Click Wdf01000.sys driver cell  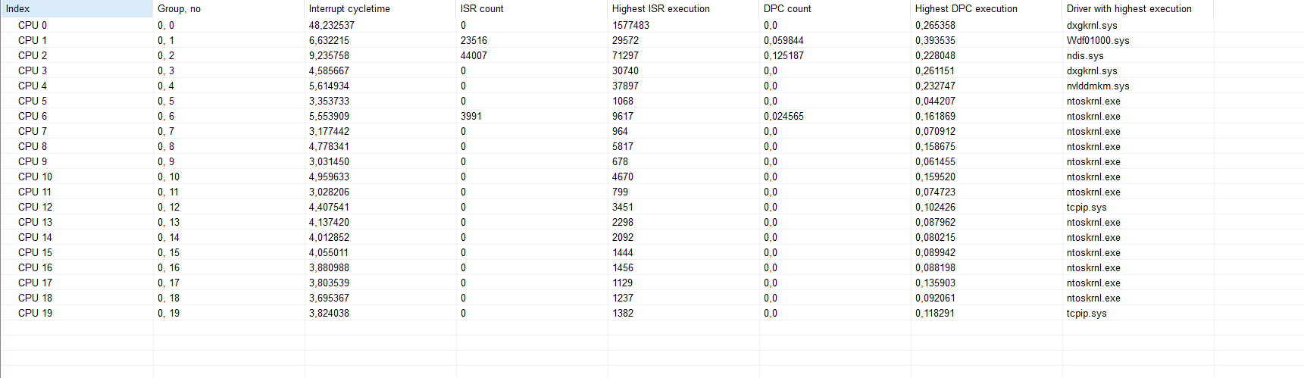[1098, 40]
